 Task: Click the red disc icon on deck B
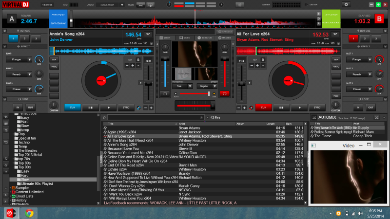click(251, 108)
